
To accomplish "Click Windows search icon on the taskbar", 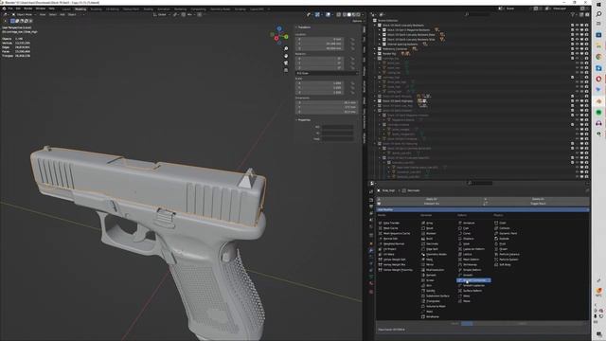I will 598,14.
